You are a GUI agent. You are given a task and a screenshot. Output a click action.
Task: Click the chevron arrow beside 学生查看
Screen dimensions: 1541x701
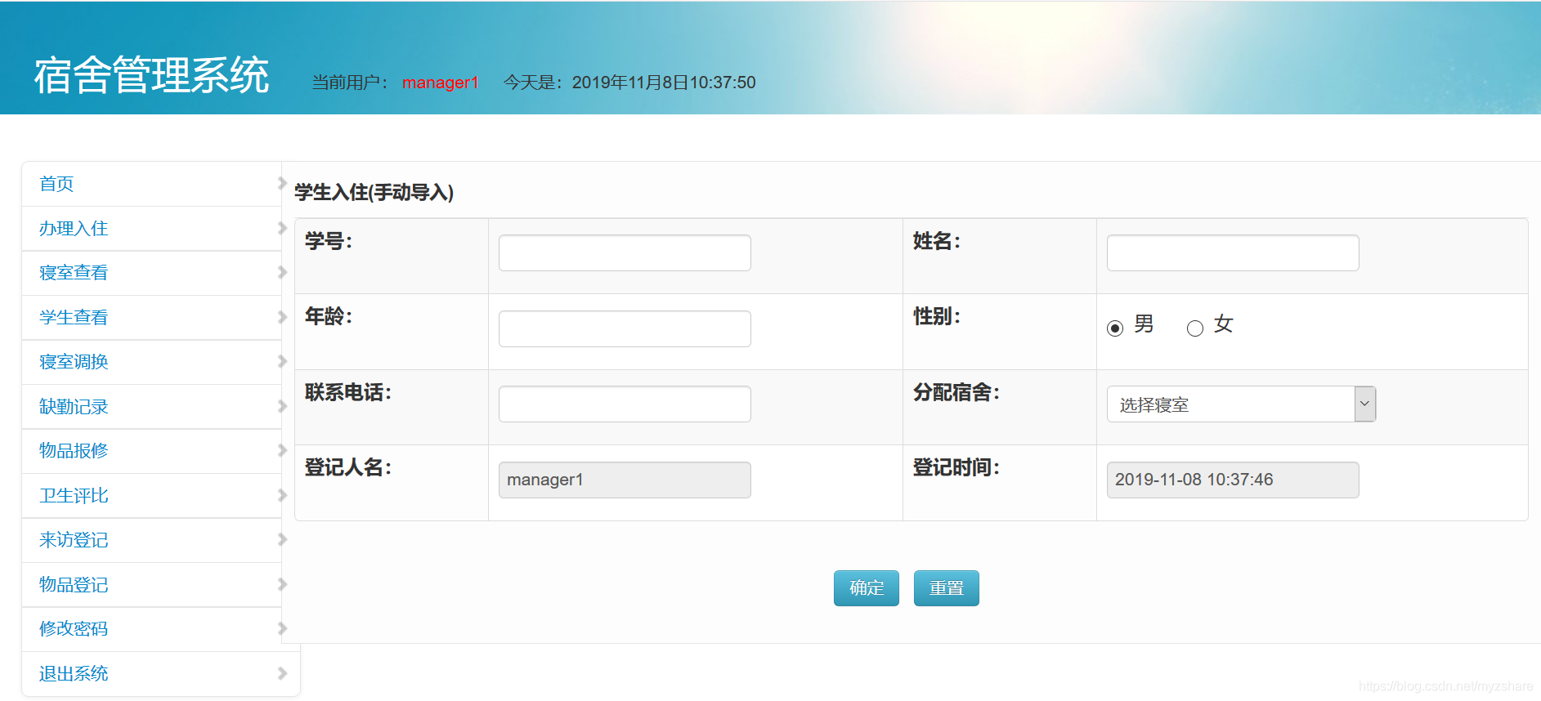tap(282, 317)
